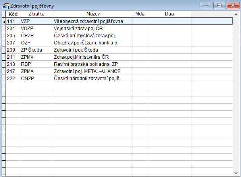Click the Kód column header
Screen dimensions: 241x177
[x=13, y=14]
